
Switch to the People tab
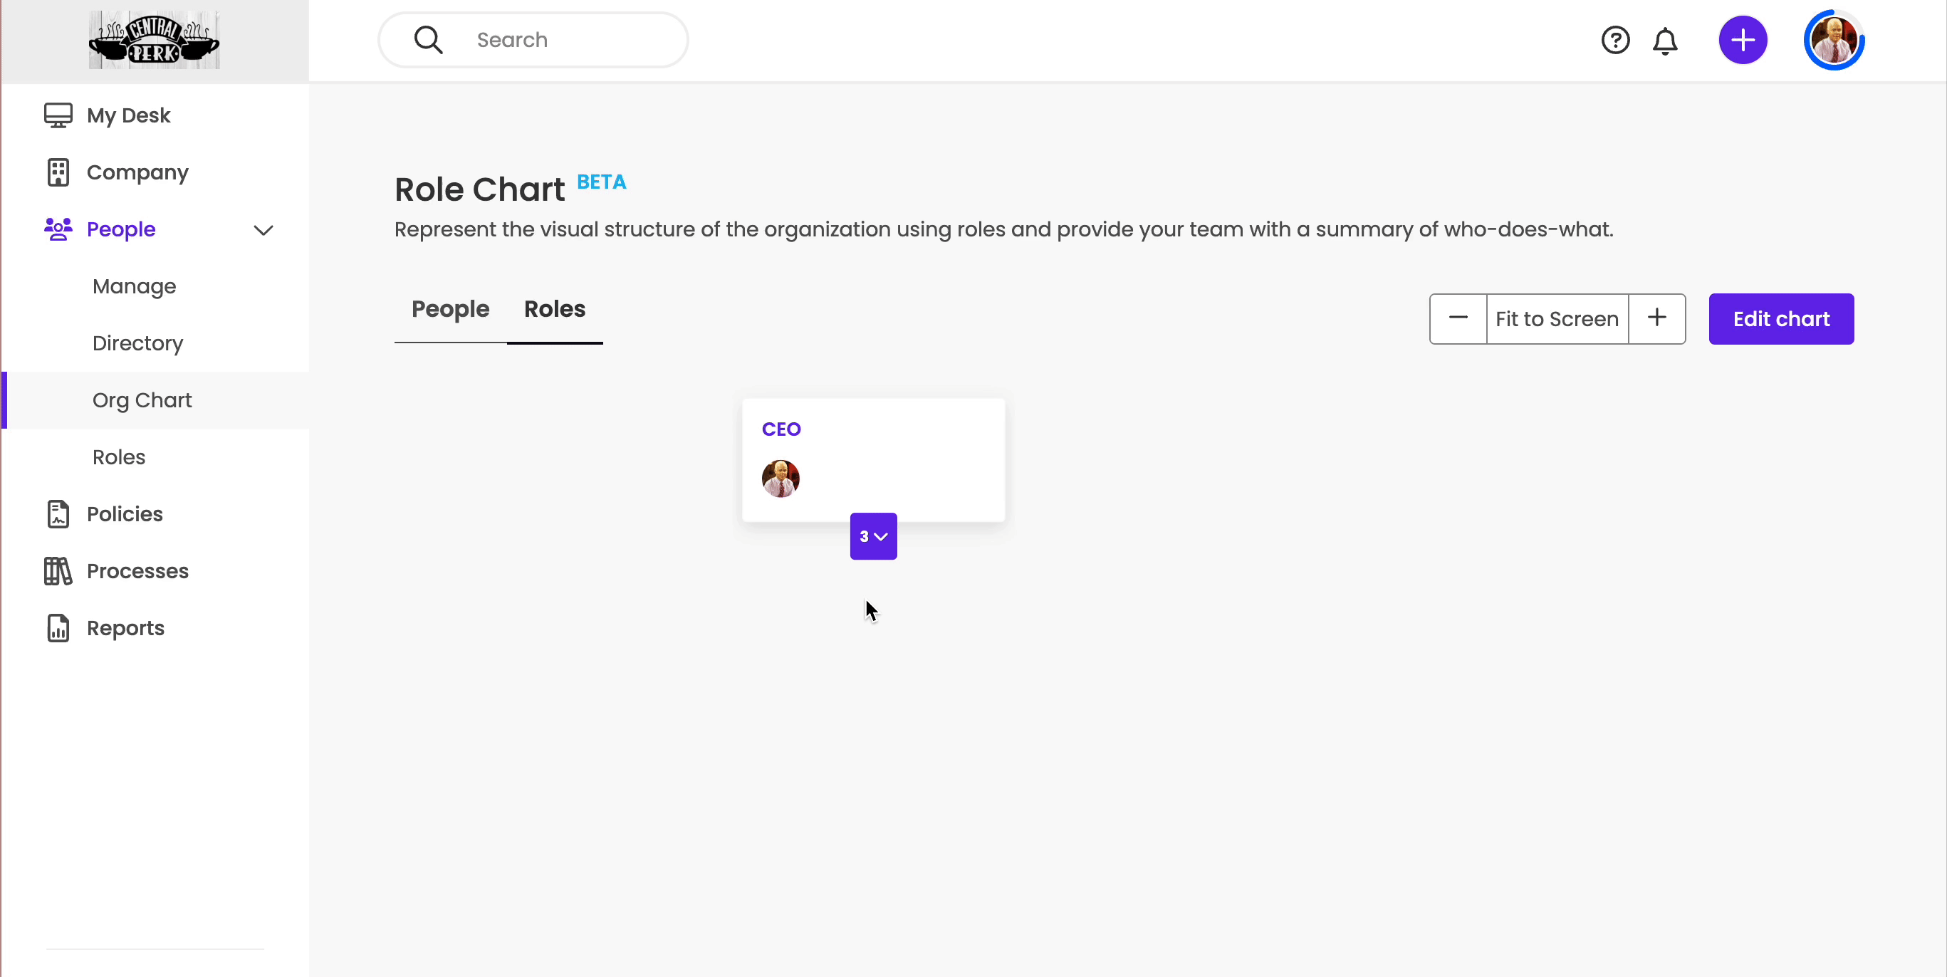pyautogui.click(x=451, y=309)
